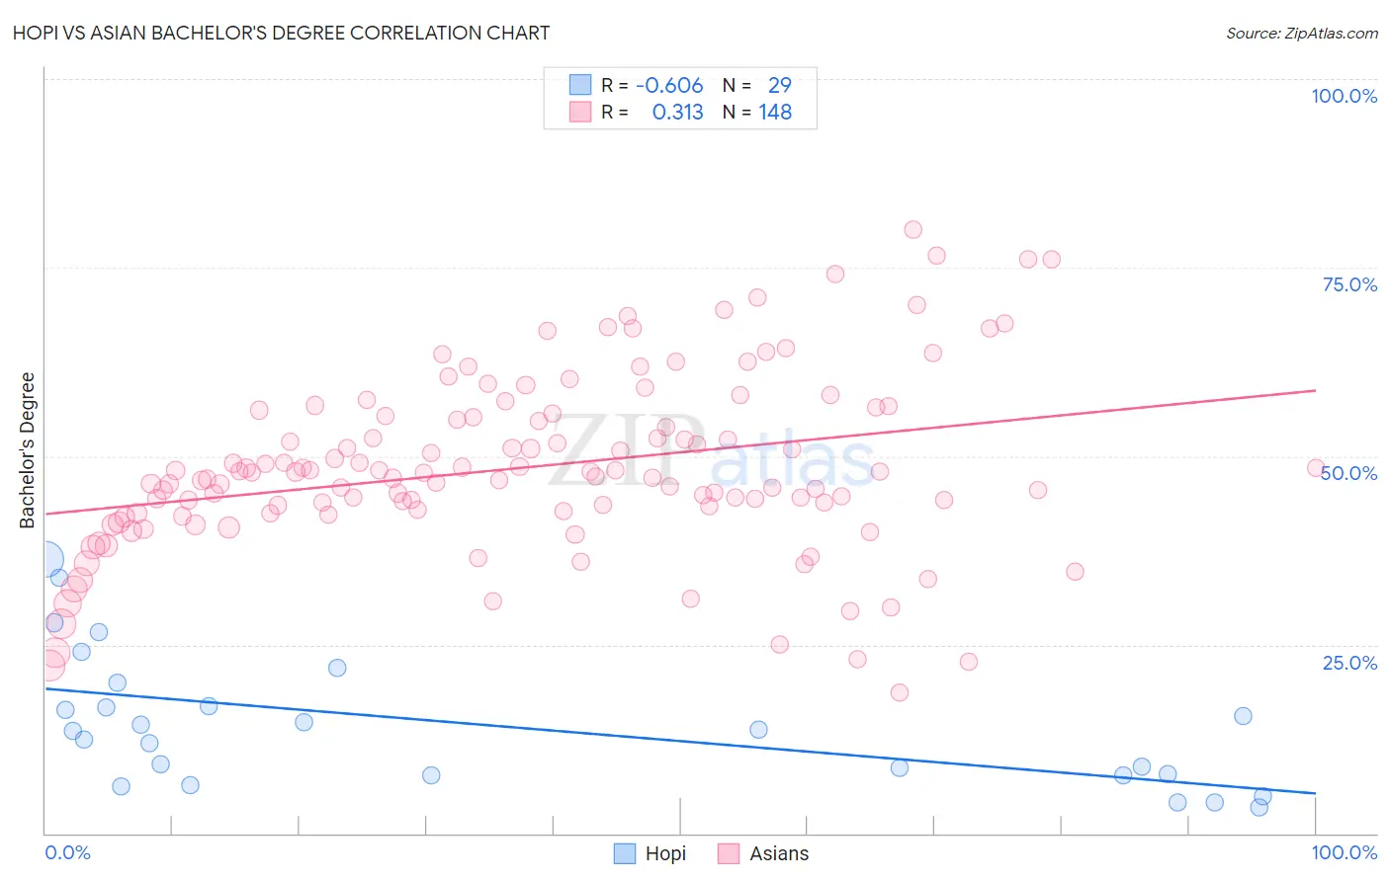Click the chart title text
Image resolution: width=1390 pixels, height=881 pixels.
281,33
